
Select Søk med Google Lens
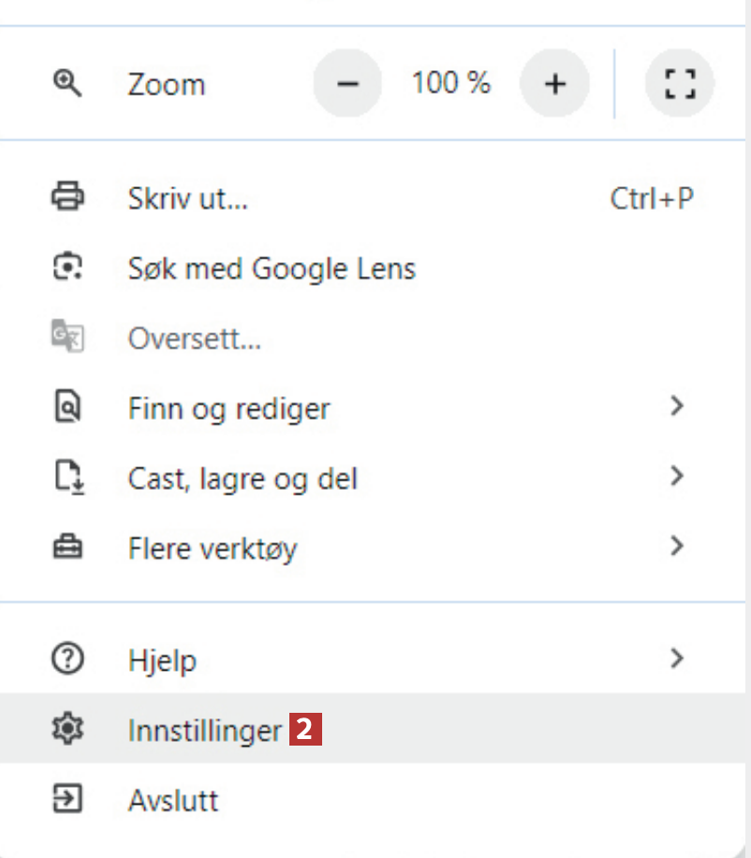272,269
